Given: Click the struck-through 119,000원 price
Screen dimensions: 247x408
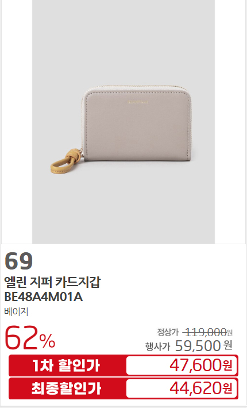Looking at the screenshot, I should coord(207,332).
